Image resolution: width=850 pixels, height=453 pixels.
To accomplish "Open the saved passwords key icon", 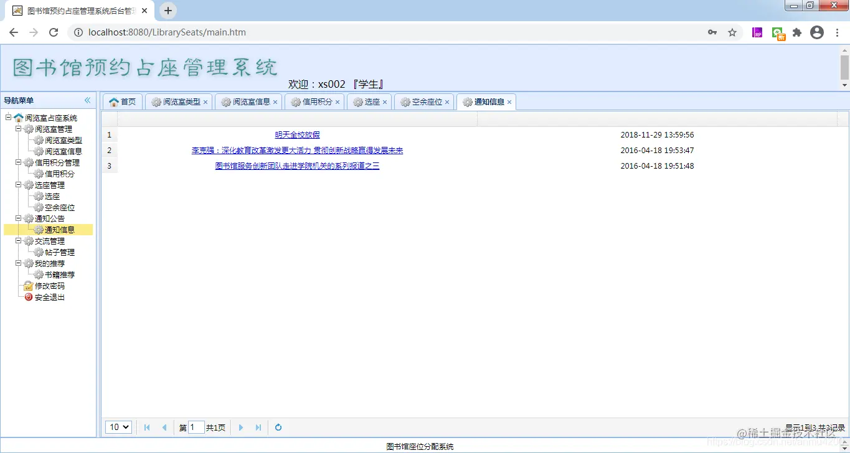I will click(x=712, y=32).
